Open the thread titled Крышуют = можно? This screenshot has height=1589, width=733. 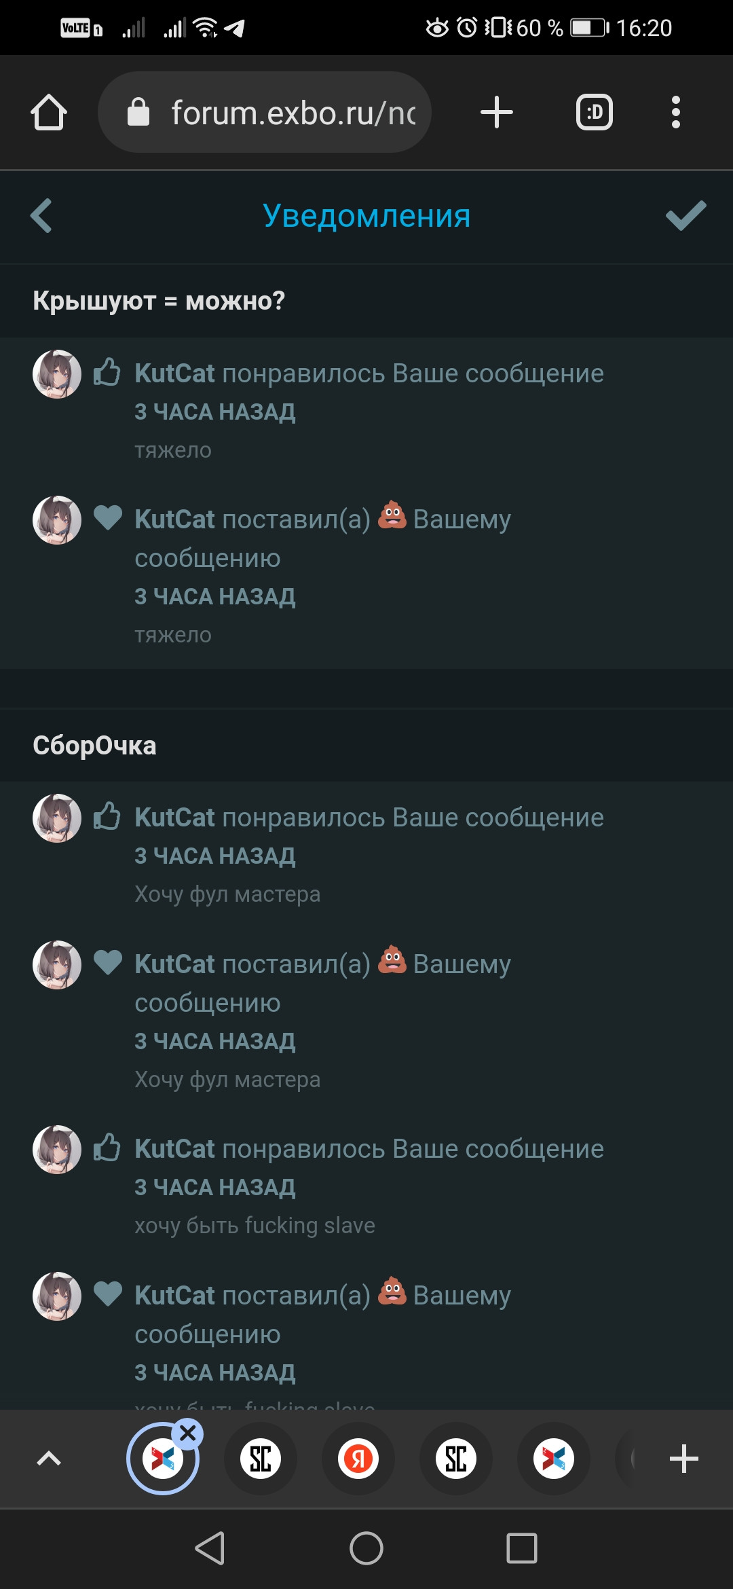tap(159, 301)
